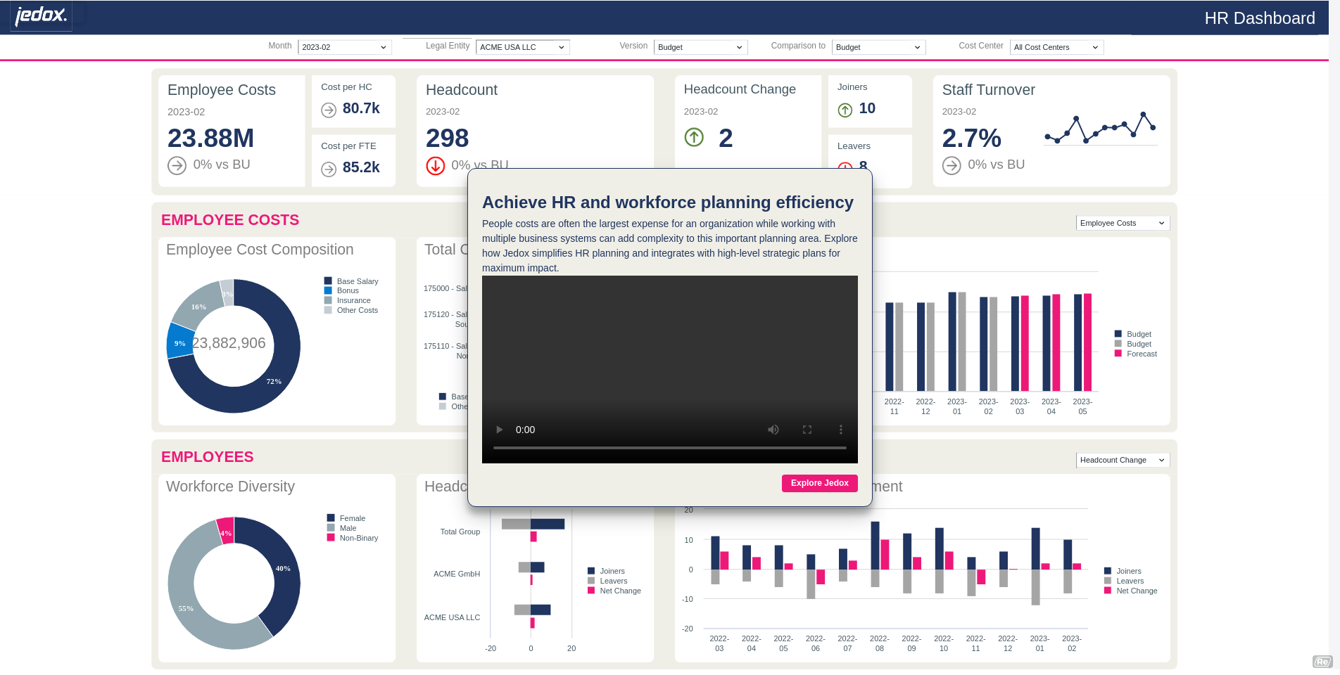Open video more options menu
Image resolution: width=1340 pixels, height=675 pixels.
click(840, 430)
